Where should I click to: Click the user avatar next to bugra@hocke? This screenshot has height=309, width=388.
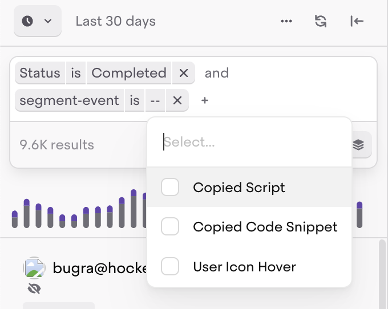[x=34, y=267]
